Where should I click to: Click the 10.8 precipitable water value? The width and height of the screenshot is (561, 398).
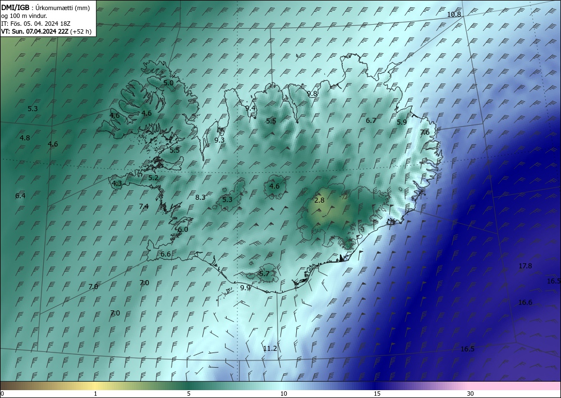tap(454, 15)
